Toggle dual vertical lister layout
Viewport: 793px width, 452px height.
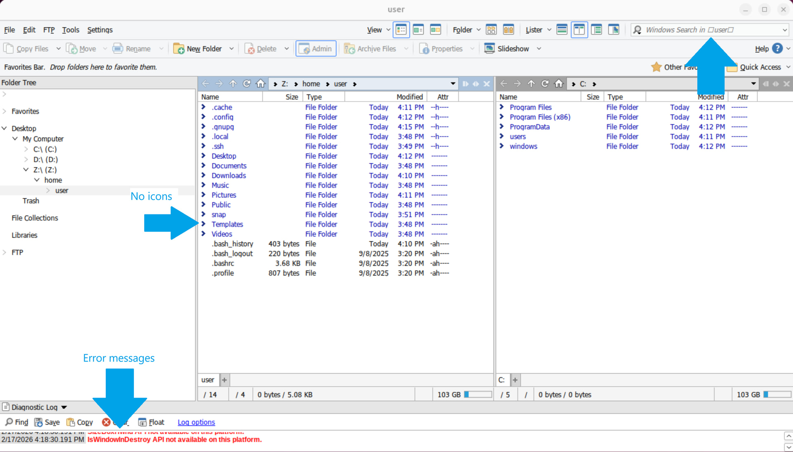(579, 30)
